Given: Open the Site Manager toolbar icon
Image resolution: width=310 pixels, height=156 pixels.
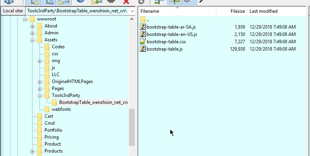Looking at the screenshot, I should (x=9, y=2).
